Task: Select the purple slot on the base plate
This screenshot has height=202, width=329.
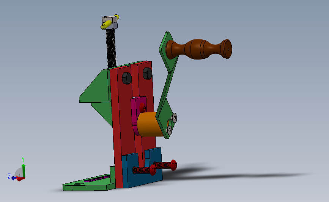Action: coord(97,179)
